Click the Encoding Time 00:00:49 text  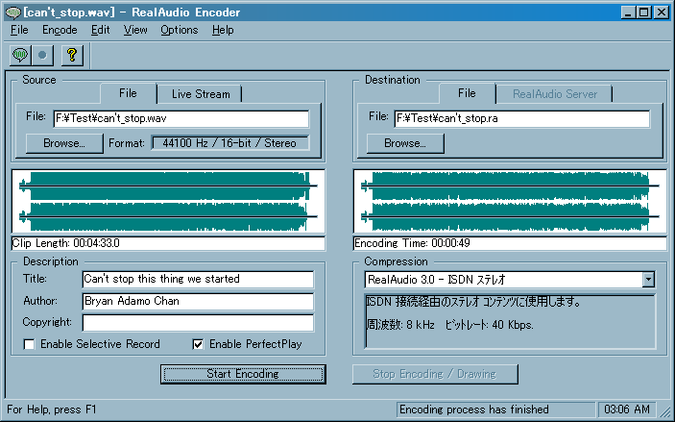412,243
